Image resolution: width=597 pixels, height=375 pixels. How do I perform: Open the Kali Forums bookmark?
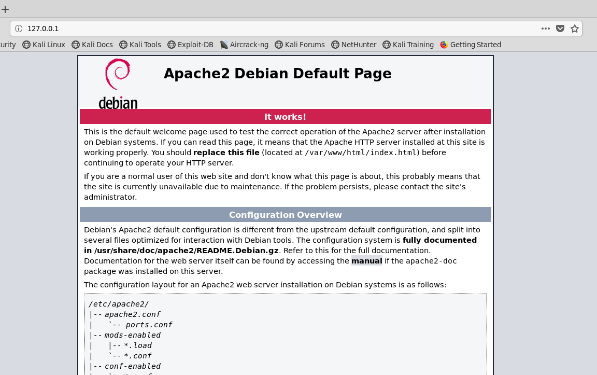click(300, 45)
